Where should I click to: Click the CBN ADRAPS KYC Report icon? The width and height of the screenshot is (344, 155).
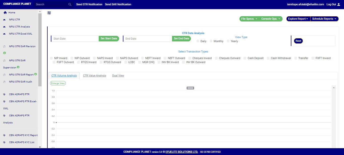(5, 135)
